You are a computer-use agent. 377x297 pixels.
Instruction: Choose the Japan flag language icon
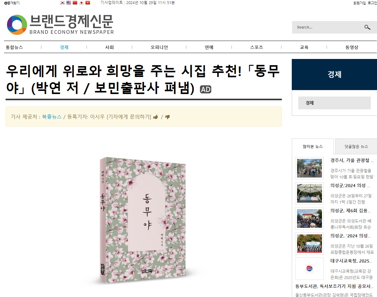coord(81,3)
